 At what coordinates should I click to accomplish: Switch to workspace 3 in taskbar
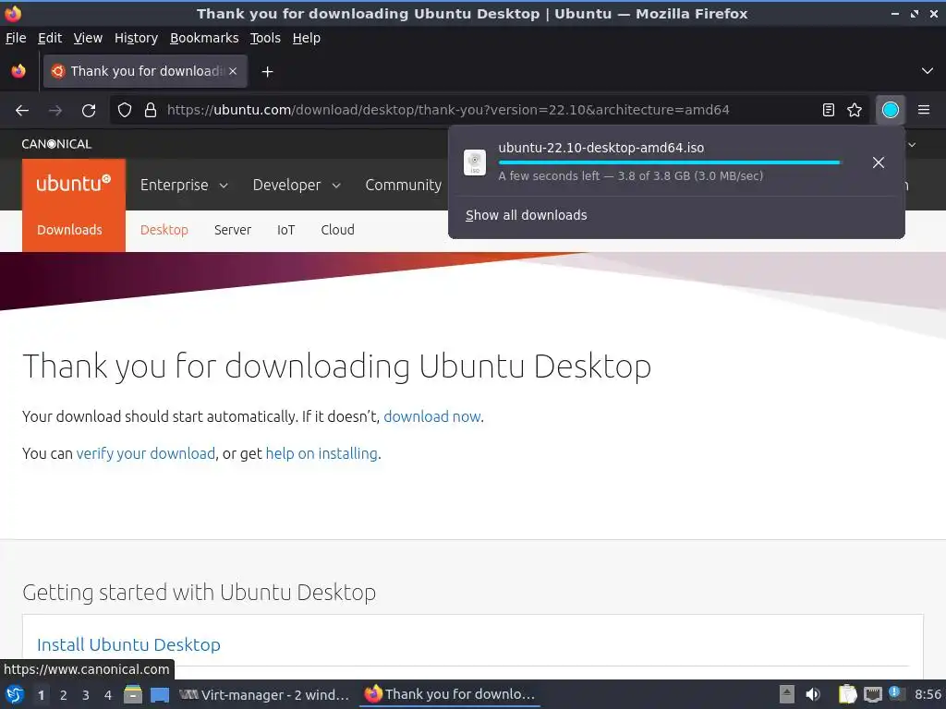tap(86, 695)
